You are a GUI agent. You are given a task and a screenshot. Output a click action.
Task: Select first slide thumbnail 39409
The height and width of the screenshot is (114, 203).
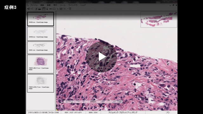pyautogui.click(x=41, y=19)
